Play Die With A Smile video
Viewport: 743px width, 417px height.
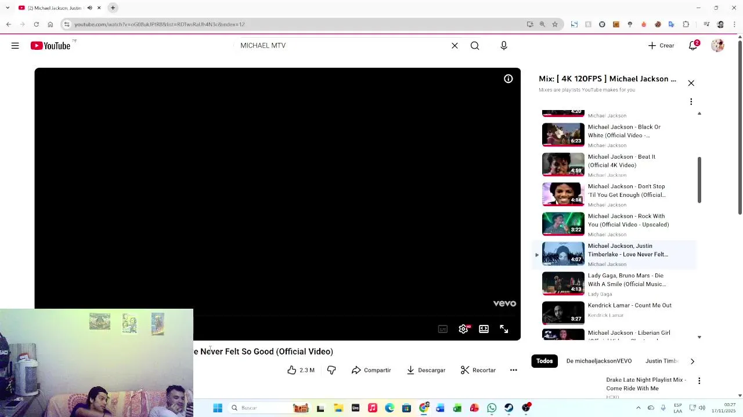(x=615, y=284)
